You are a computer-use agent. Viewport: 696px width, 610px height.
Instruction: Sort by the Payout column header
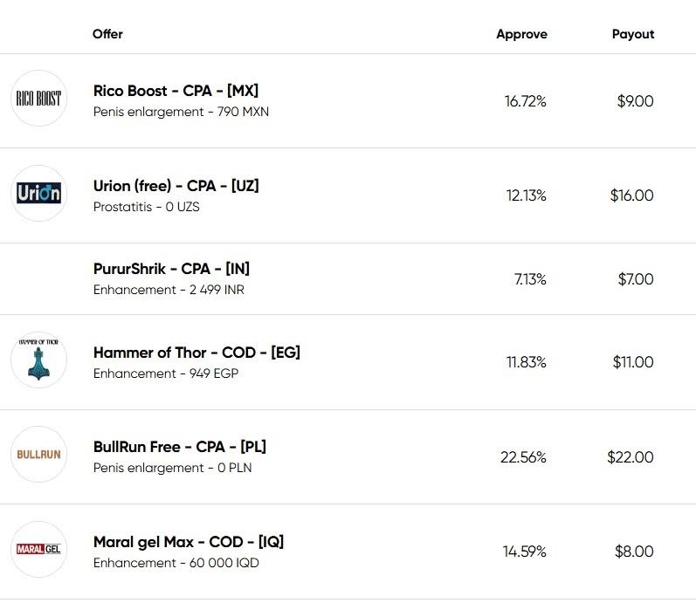click(632, 34)
